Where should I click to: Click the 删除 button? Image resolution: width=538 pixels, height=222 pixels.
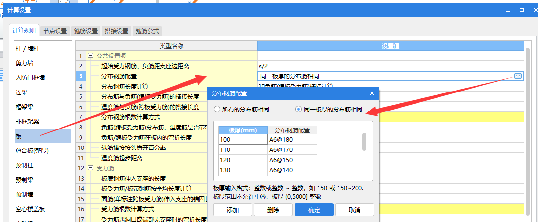(273, 210)
